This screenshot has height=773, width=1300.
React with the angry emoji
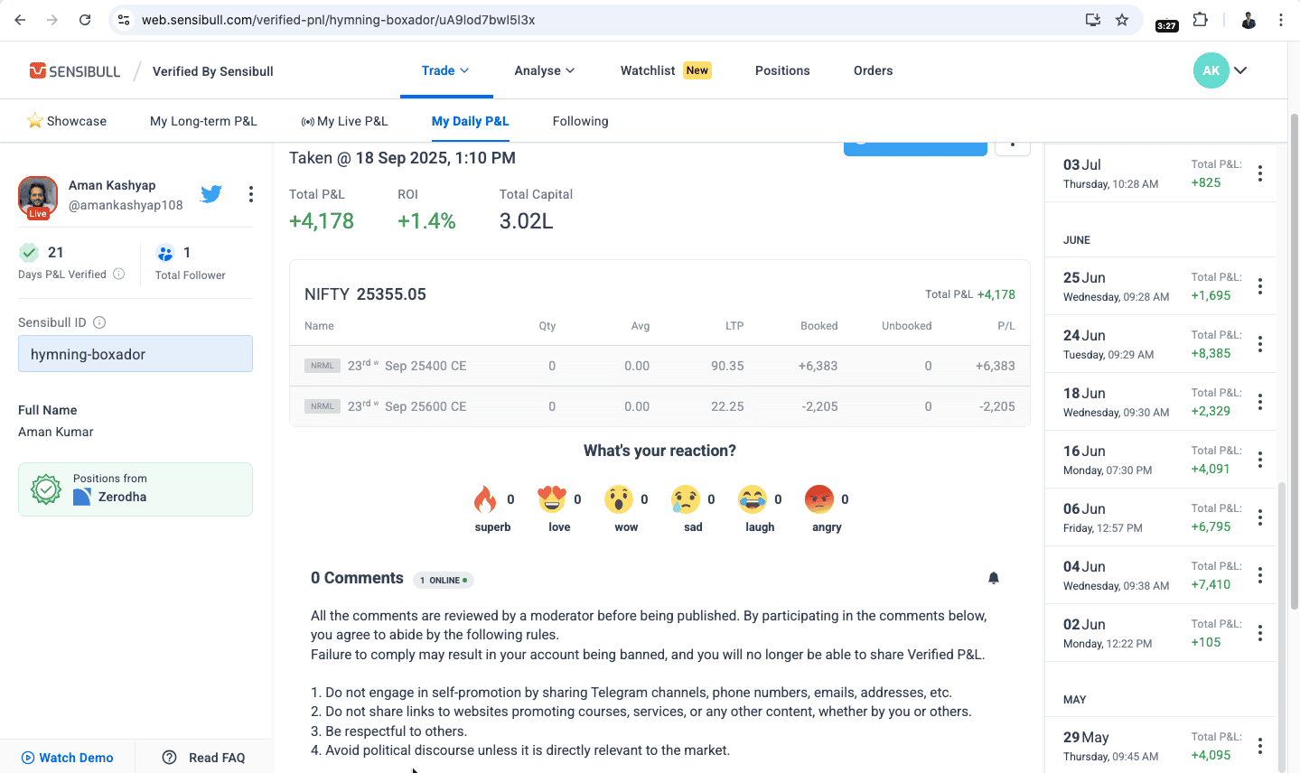point(818,499)
